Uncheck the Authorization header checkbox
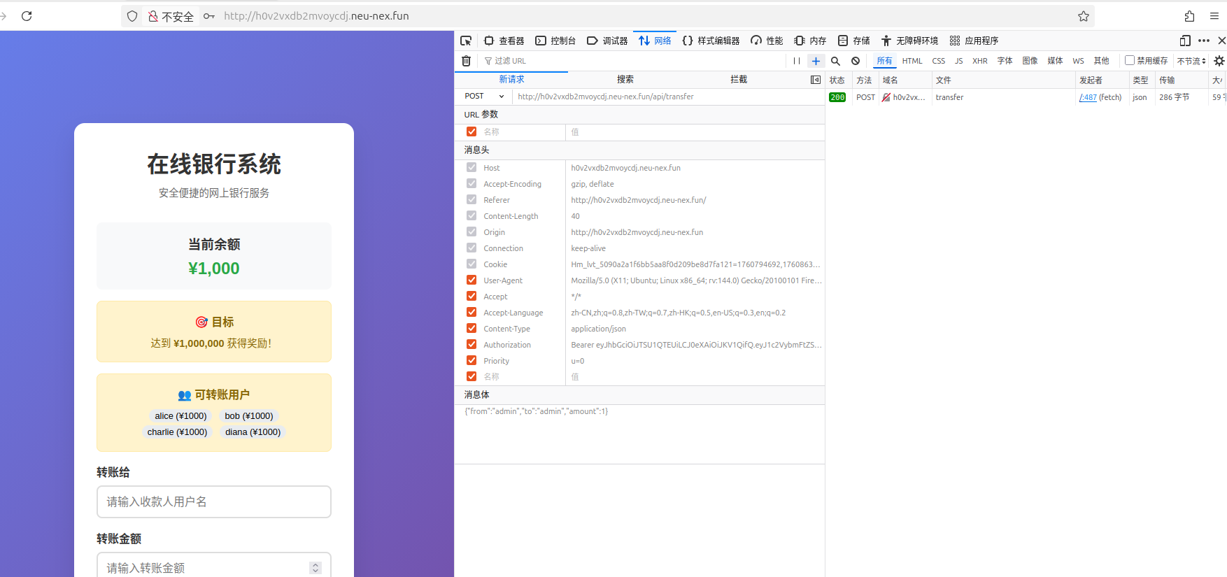This screenshot has height=577, width=1227. tap(471, 344)
